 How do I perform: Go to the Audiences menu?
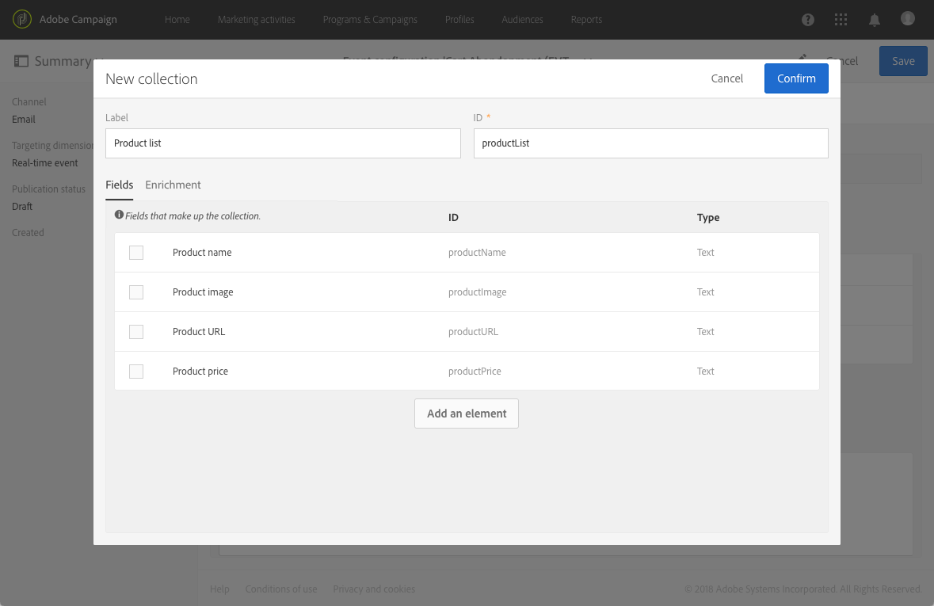coord(524,20)
